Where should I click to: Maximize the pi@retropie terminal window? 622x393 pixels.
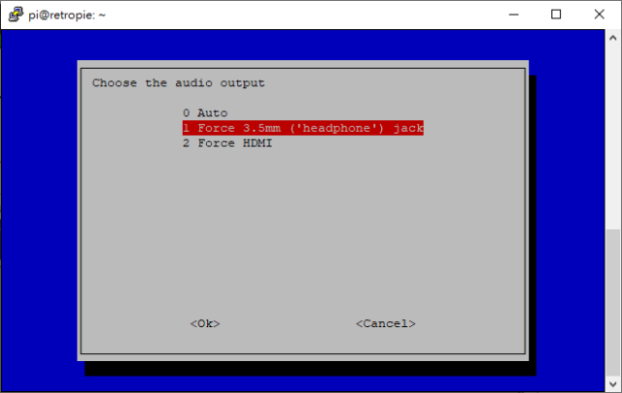click(x=556, y=15)
